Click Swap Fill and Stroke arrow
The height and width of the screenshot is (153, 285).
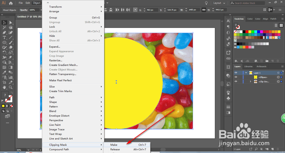coord(12,93)
